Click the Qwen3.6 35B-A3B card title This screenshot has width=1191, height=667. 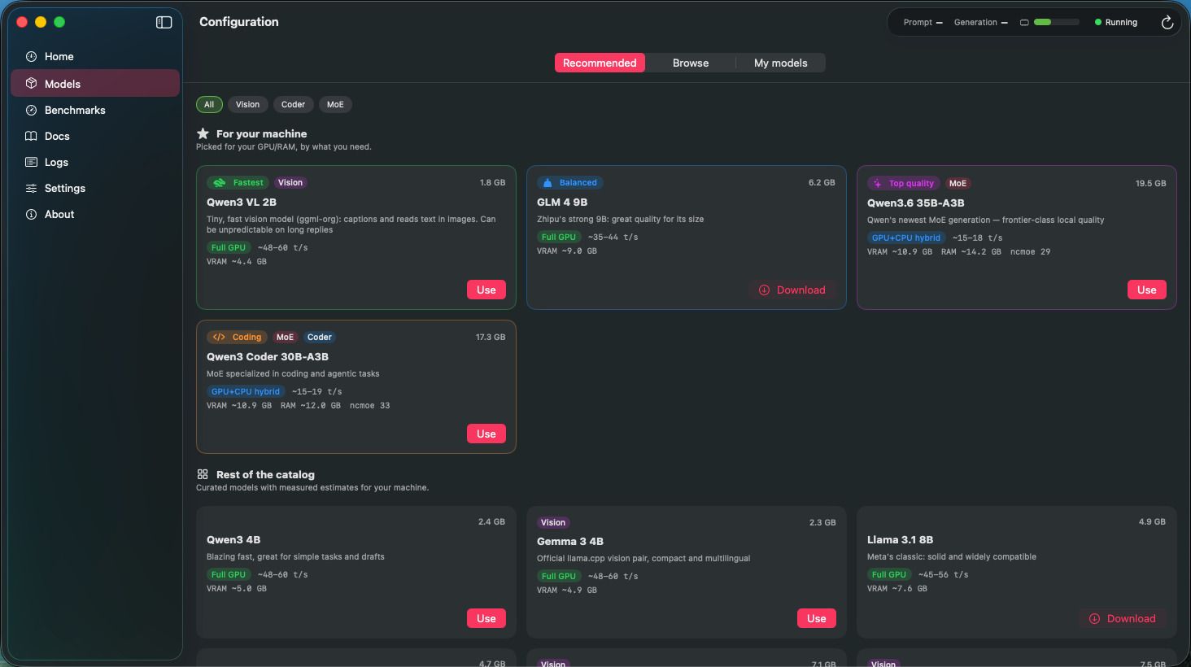tap(915, 203)
